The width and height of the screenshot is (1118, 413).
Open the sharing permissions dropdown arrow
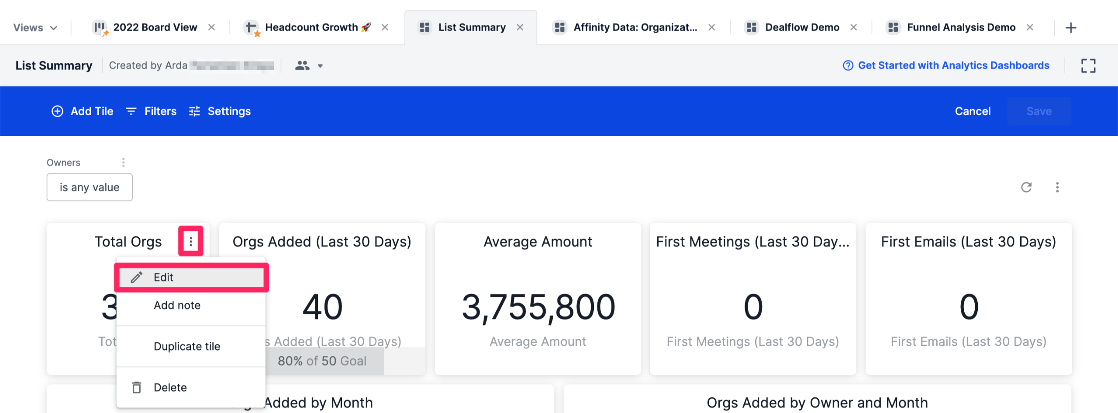[320, 65]
